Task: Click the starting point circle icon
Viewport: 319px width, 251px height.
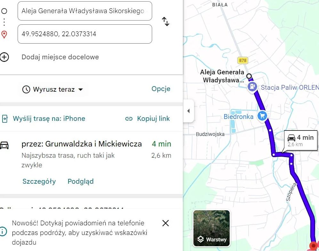Action: coord(4,11)
